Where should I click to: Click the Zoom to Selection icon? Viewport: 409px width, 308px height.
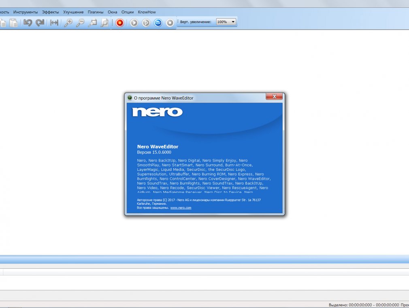click(x=92, y=23)
